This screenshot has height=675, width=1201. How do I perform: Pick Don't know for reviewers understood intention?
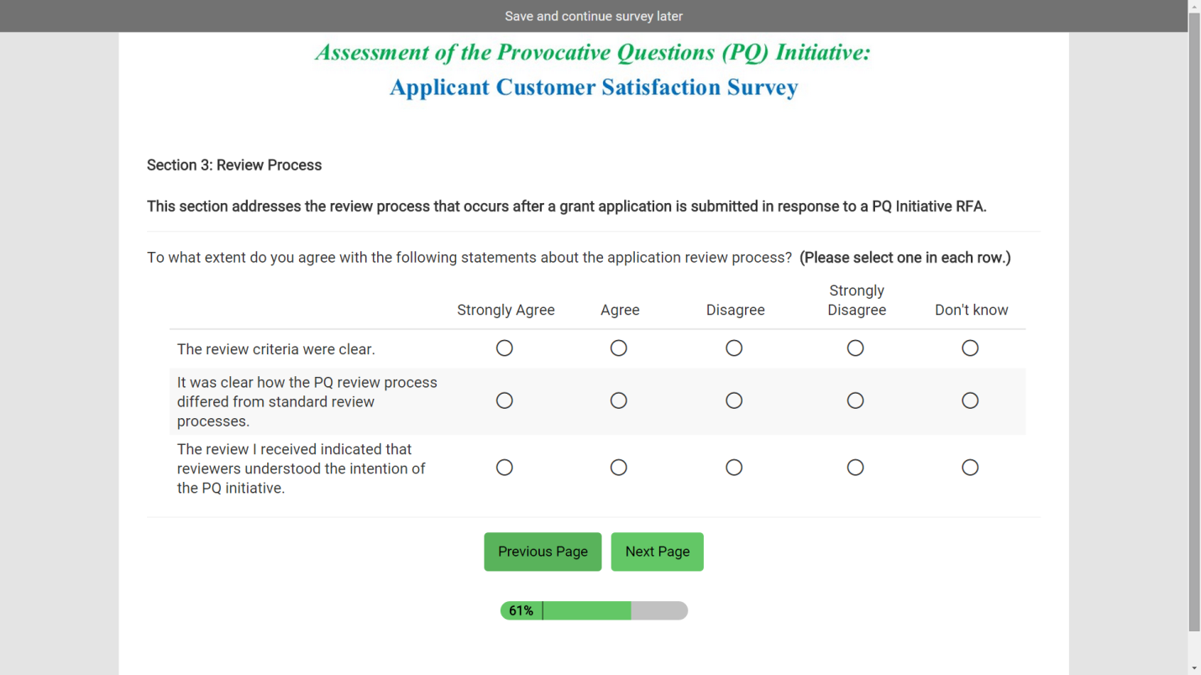(x=970, y=468)
